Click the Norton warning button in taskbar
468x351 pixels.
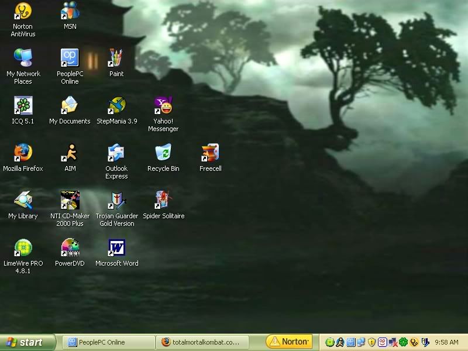[288, 342]
